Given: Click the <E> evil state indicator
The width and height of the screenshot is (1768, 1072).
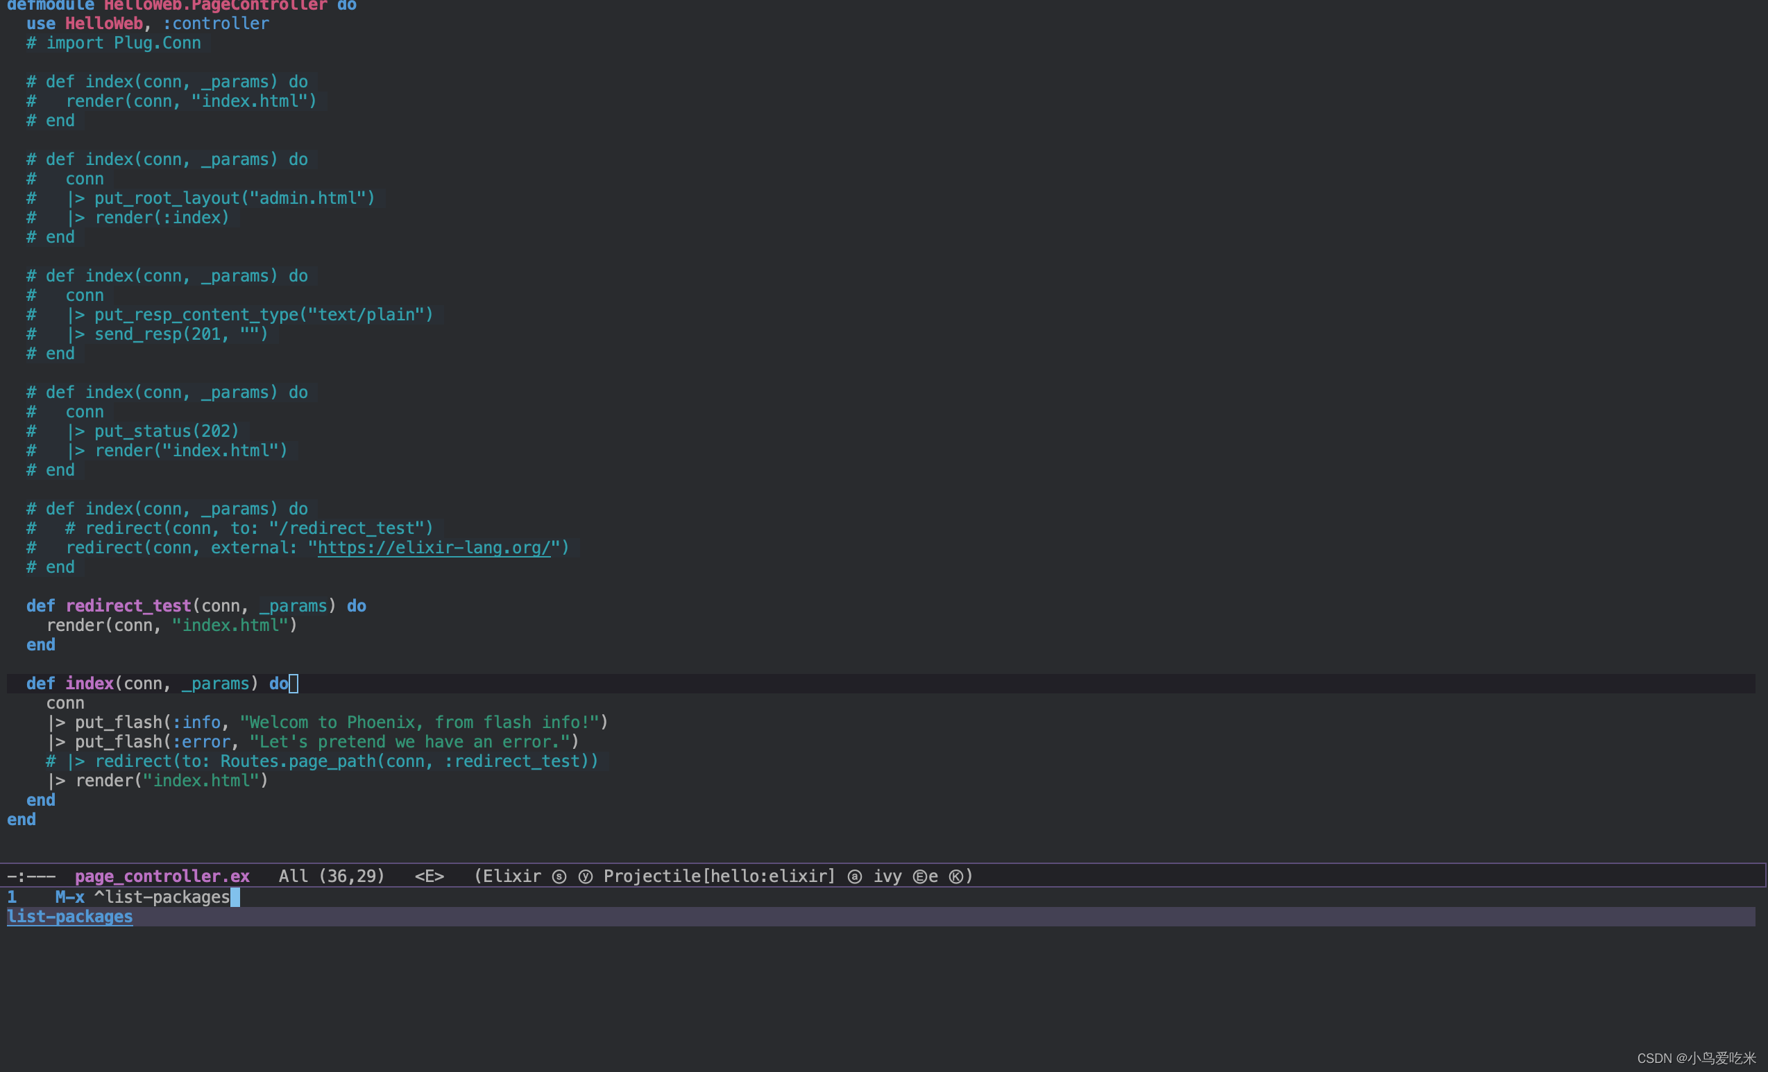Looking at the screenshot, I should coord(429,876).
